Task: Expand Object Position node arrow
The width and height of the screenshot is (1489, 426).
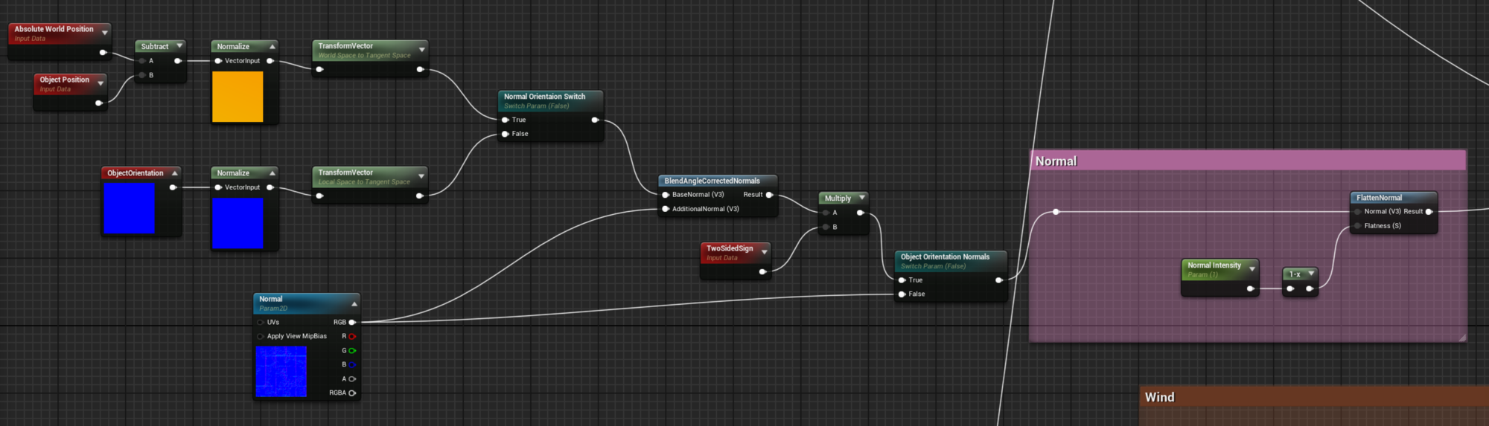Action: click(x=101, y=83)
